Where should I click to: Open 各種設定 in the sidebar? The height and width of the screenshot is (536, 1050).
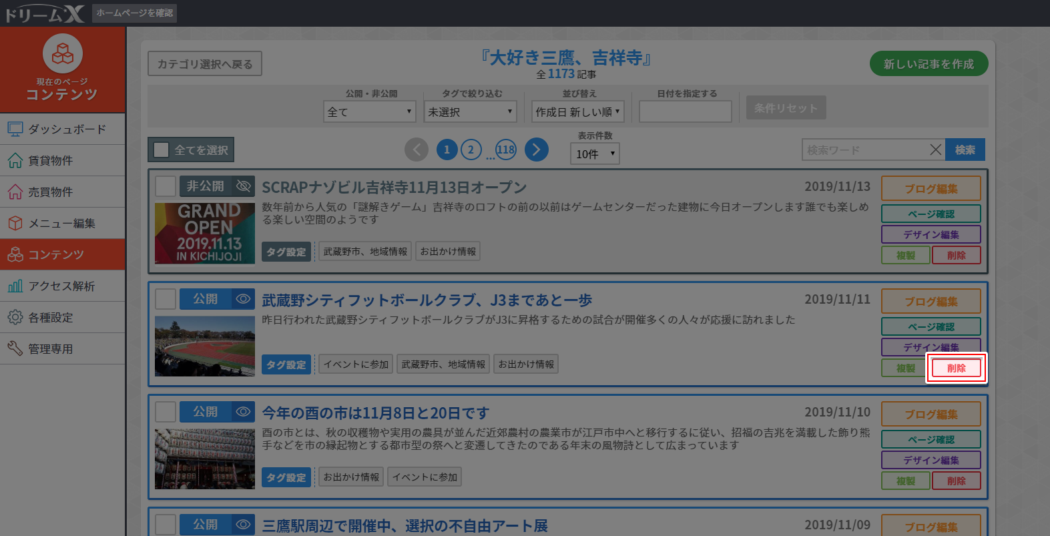[63, 317]
